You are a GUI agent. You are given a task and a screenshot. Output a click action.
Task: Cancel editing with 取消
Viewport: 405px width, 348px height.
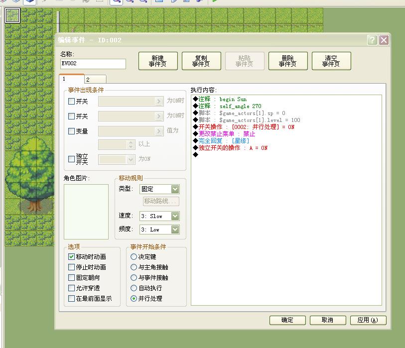tap(328, 320)
